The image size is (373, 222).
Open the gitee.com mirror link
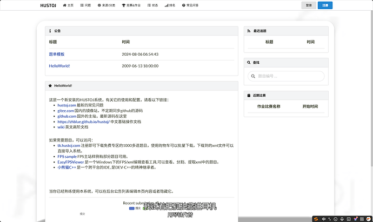coord(67,110)
